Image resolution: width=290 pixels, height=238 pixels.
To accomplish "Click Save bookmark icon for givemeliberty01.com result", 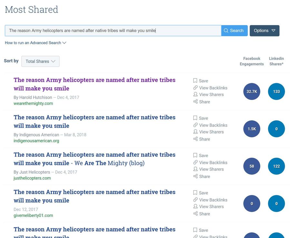I will tap(195, 193).
